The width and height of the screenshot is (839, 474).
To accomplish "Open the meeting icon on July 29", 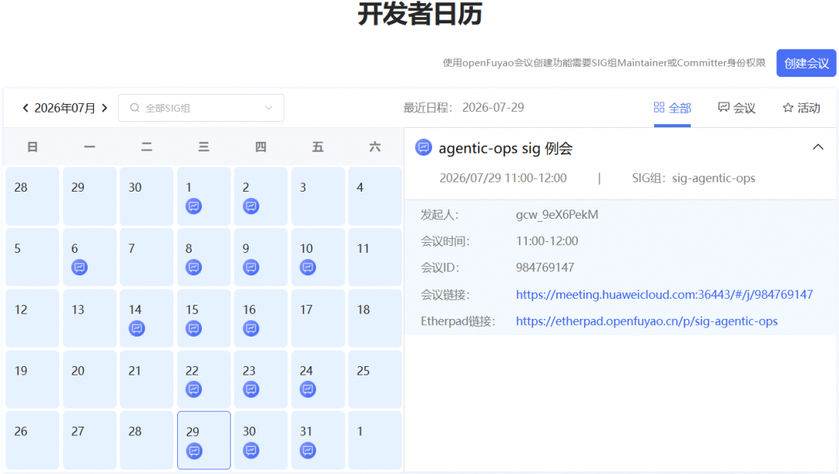I will click(194, 451).
